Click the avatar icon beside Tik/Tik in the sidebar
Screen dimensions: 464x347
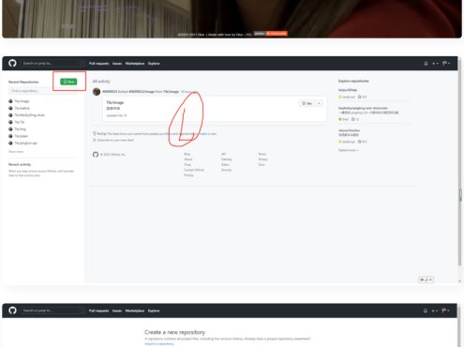tap(10, 122)
